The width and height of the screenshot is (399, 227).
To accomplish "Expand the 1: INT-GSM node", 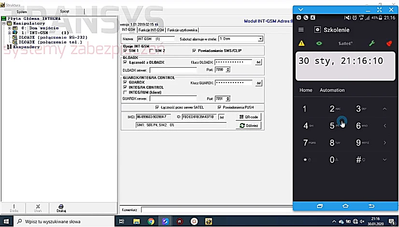I will 10,32.
